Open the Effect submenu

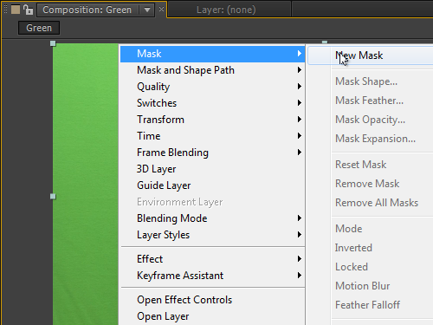point(212,259)
